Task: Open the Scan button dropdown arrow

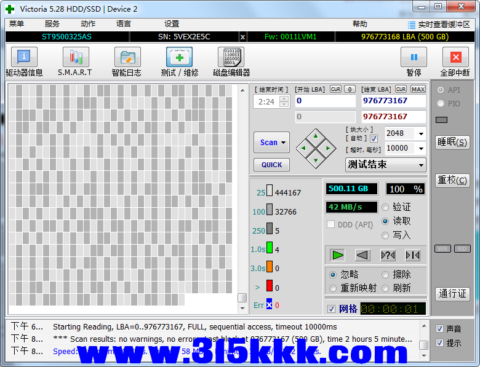Action: pos(284,143)
